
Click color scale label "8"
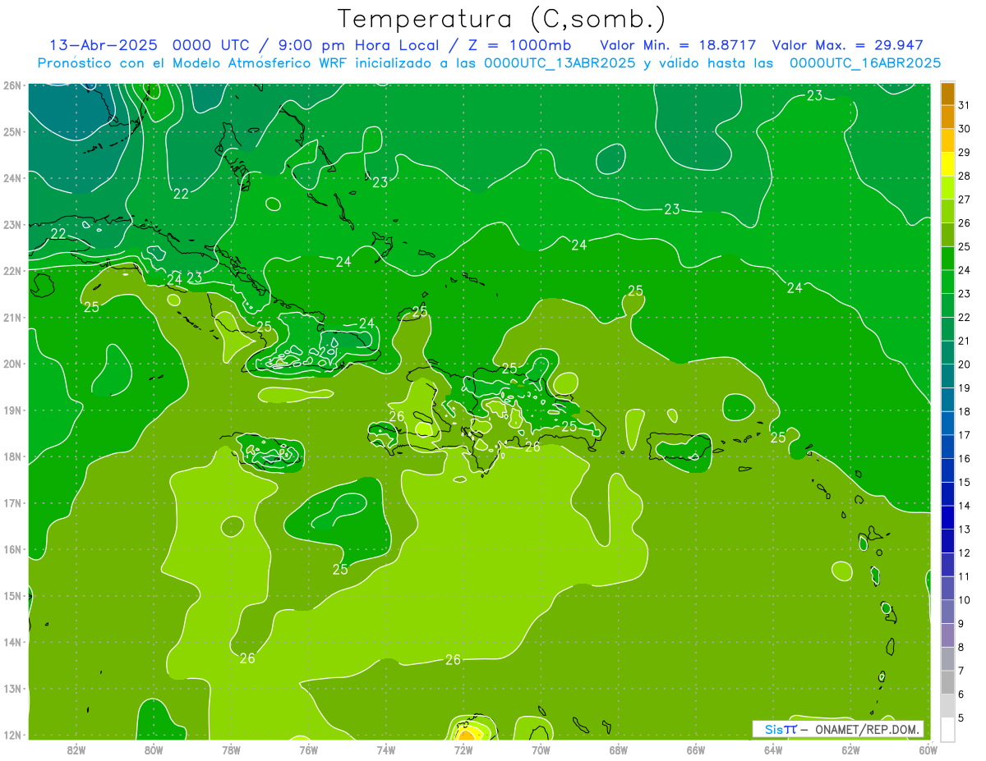click(x=961, y=648)
